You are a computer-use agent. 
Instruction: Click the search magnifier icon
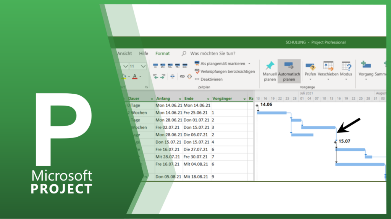[x=184, y=53]
